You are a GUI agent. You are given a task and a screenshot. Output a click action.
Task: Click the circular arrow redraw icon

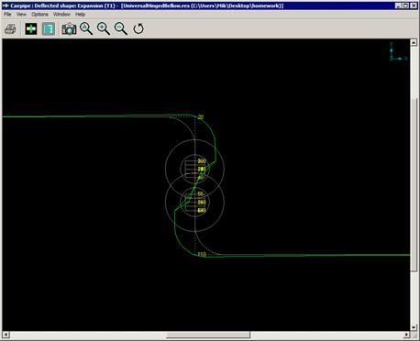138,29
